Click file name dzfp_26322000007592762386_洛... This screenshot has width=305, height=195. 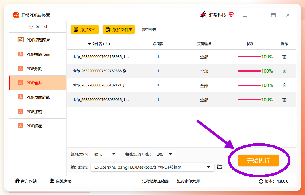tap(101, 71)
